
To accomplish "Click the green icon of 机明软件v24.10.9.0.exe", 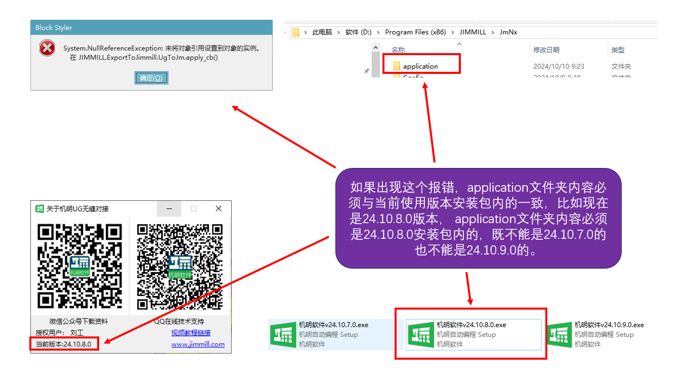I will pos(559,334).
